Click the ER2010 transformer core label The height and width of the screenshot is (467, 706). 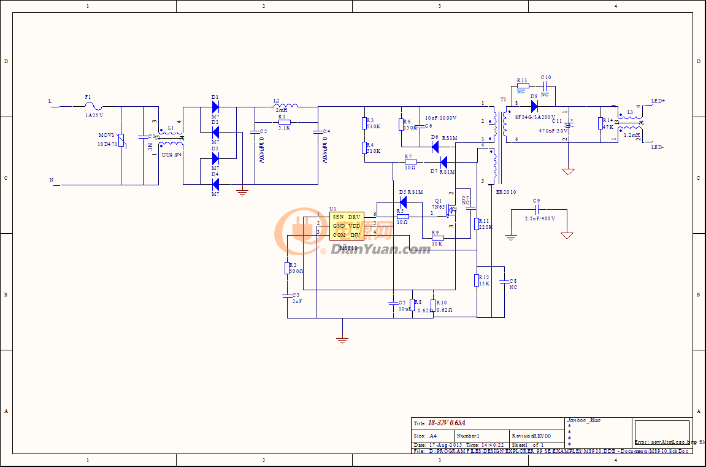506,192
